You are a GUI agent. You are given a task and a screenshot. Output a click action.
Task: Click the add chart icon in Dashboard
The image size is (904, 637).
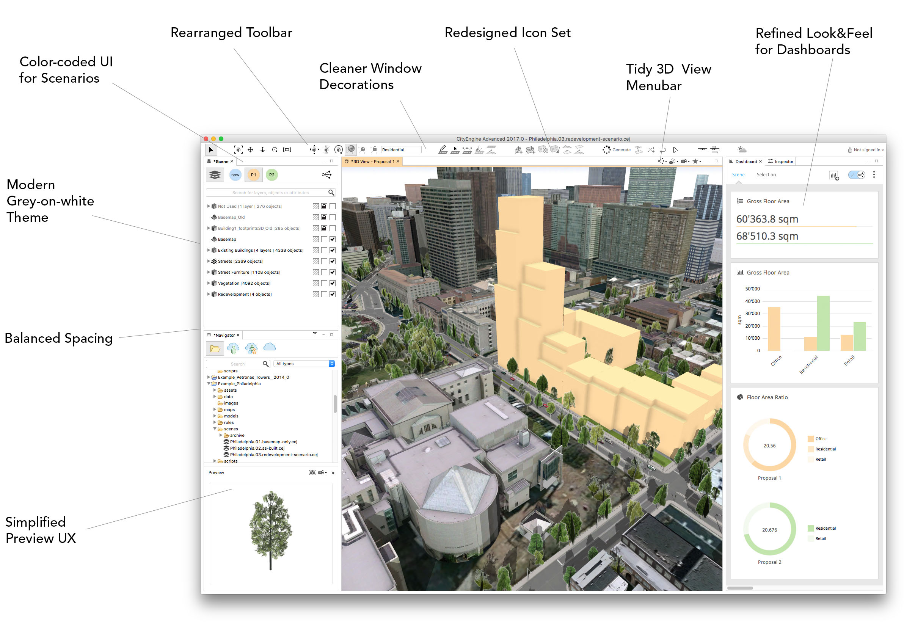[833, 175]
